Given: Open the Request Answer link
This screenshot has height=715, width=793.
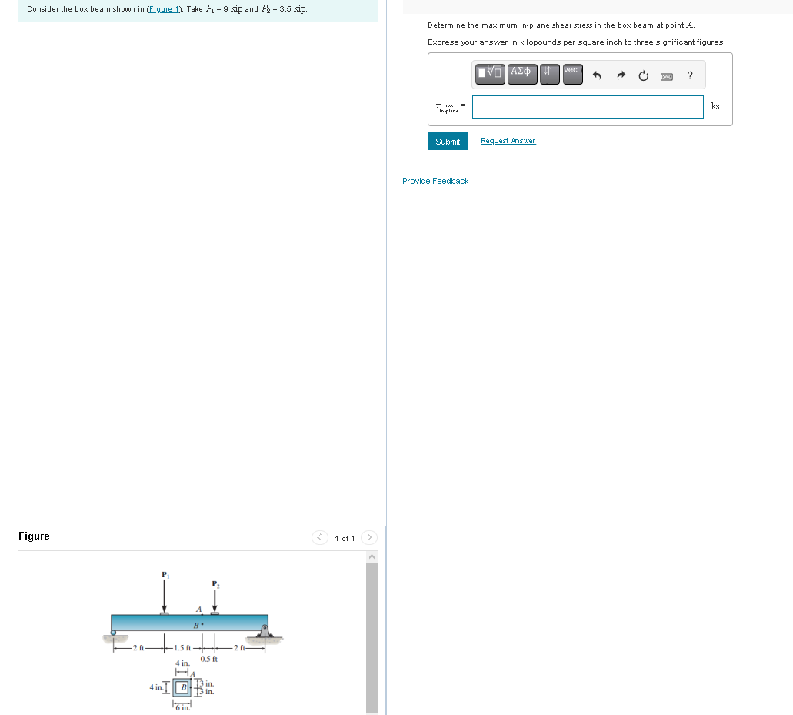Looking at the screenshot, I should click(x=508, y=141).
